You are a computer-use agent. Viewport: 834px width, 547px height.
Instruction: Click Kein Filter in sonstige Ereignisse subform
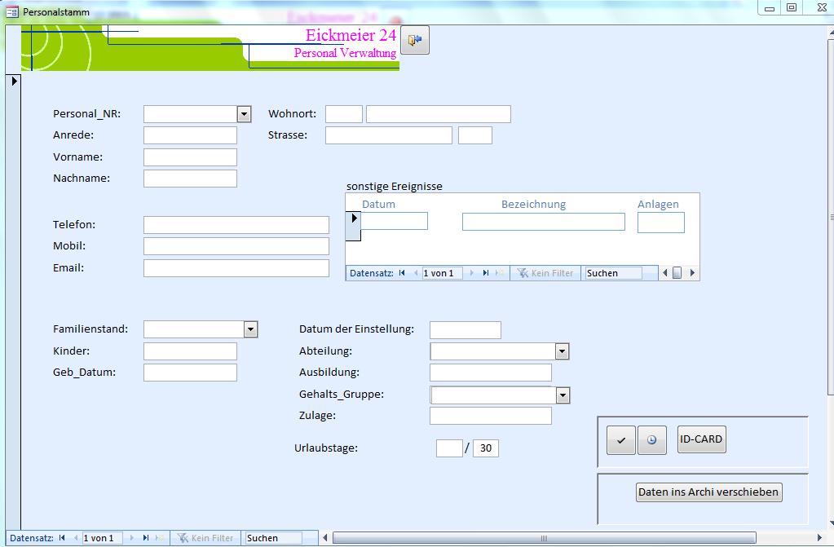[x=545, y=273]
